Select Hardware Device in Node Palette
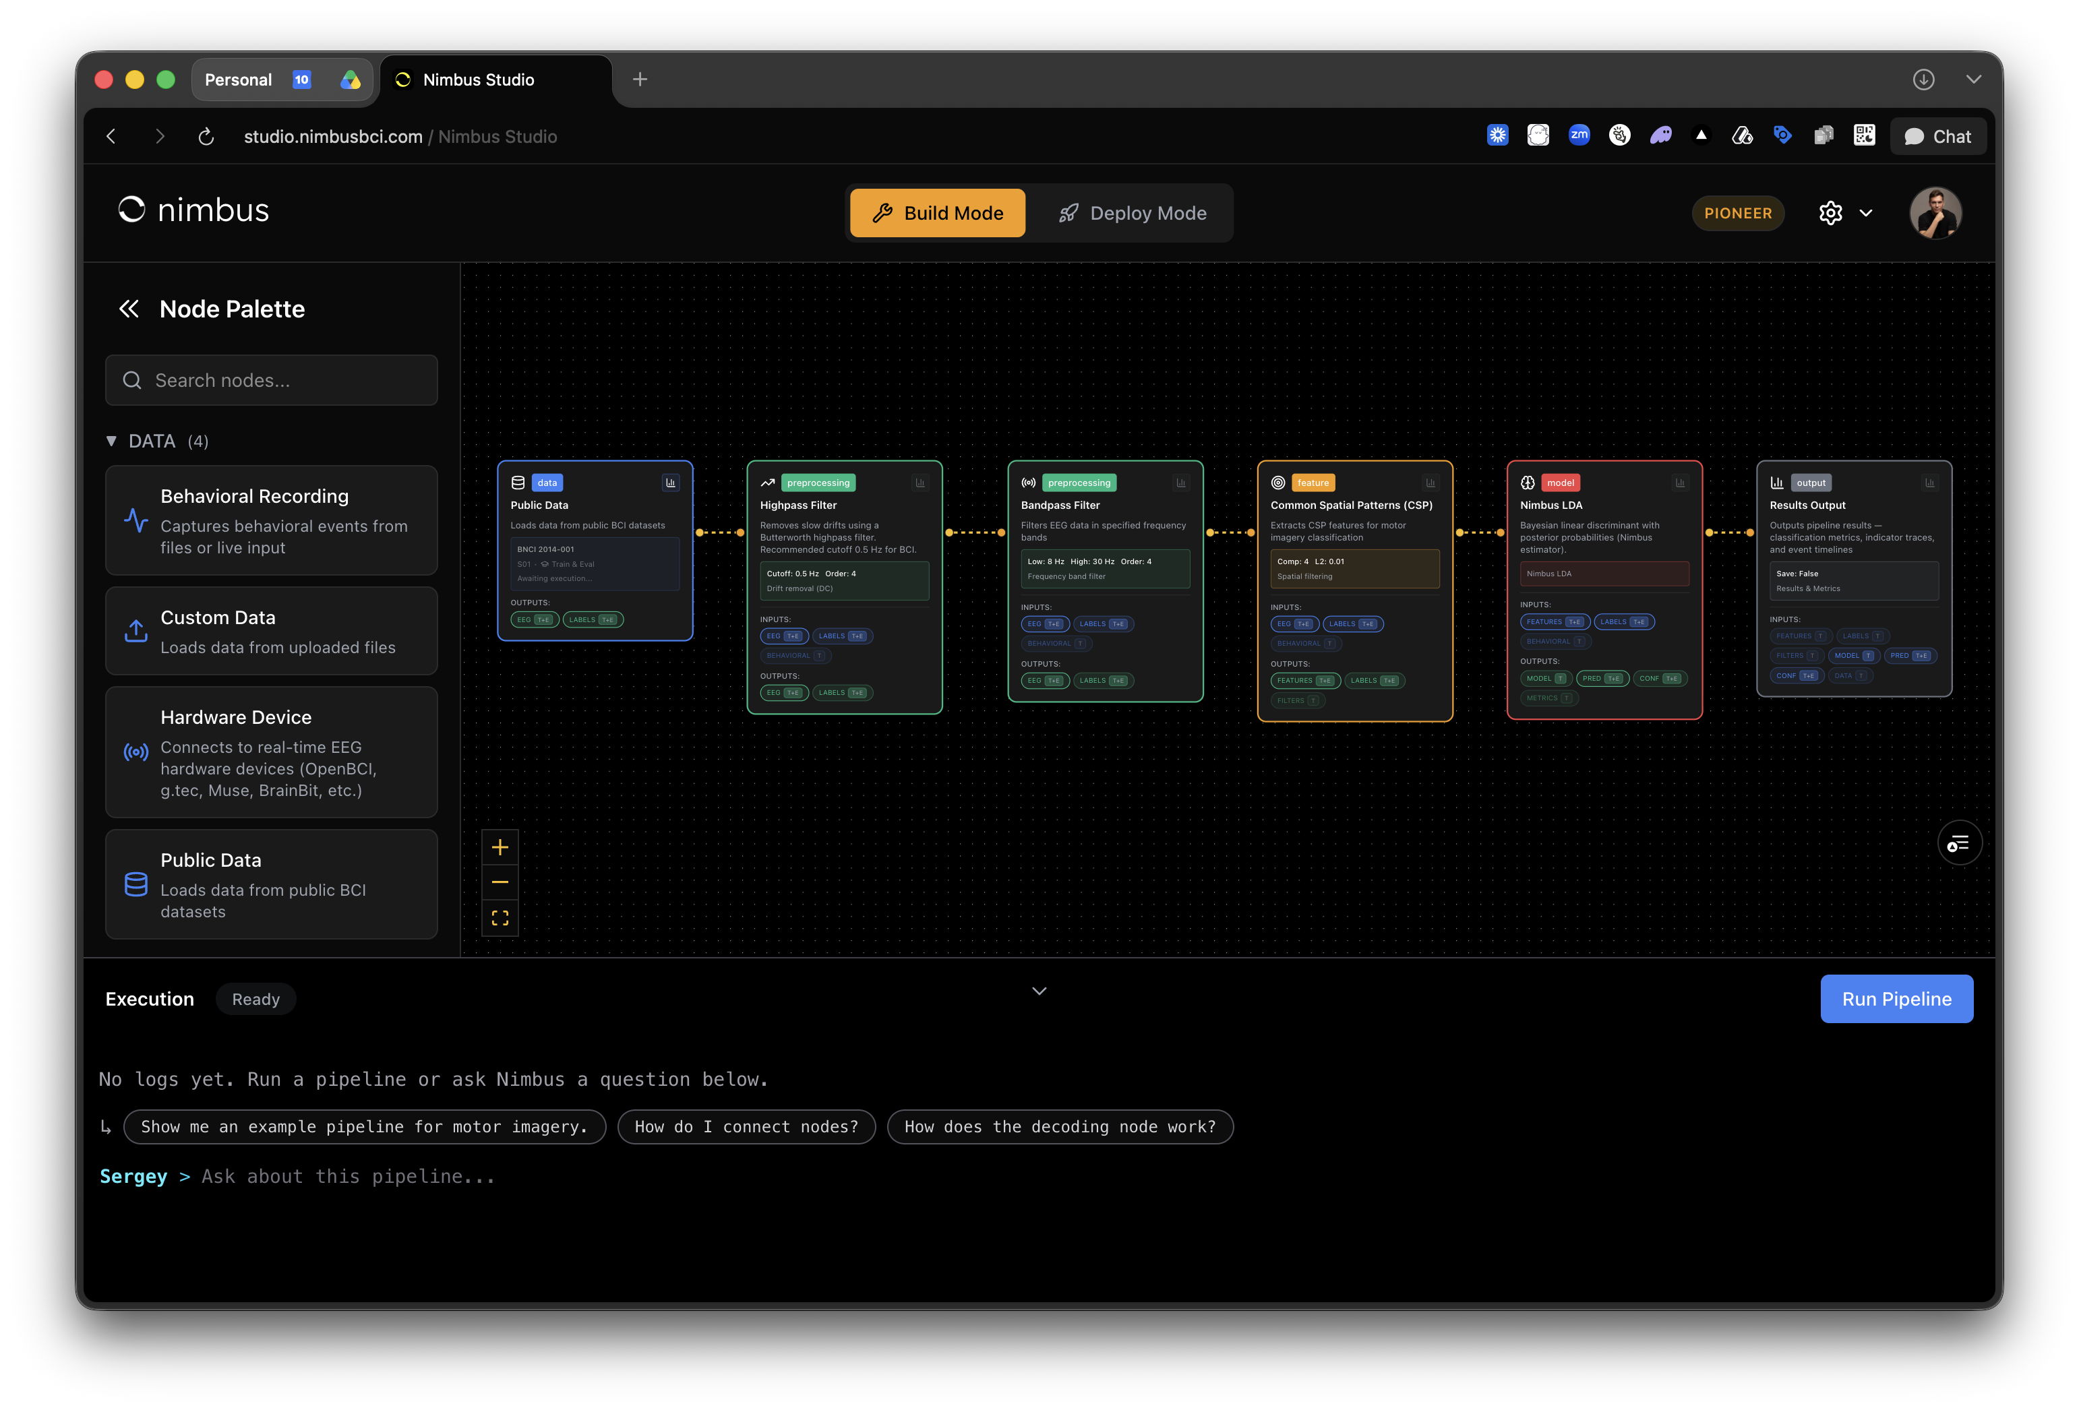 click(x=272, y=752)
